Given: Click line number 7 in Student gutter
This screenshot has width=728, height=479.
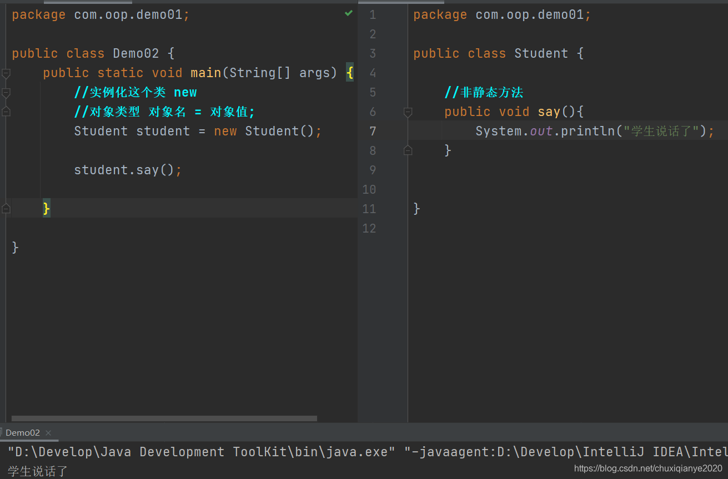Looking at the screenshot, I should pyautogui.click(x=373, y=131).
